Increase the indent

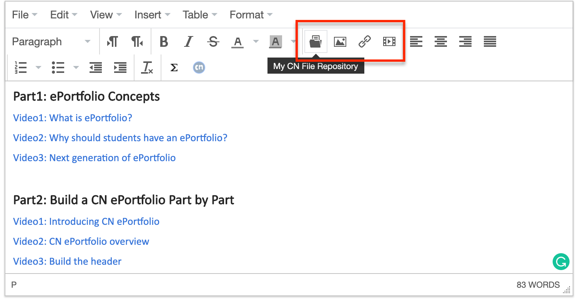120,68
